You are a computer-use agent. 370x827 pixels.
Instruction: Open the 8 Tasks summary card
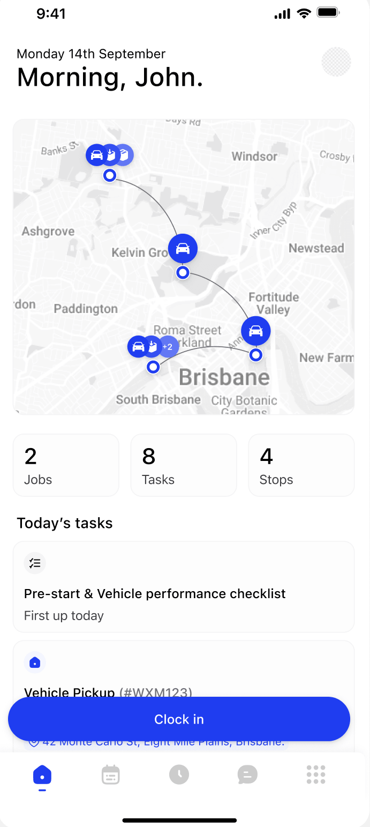coord(183,465)
